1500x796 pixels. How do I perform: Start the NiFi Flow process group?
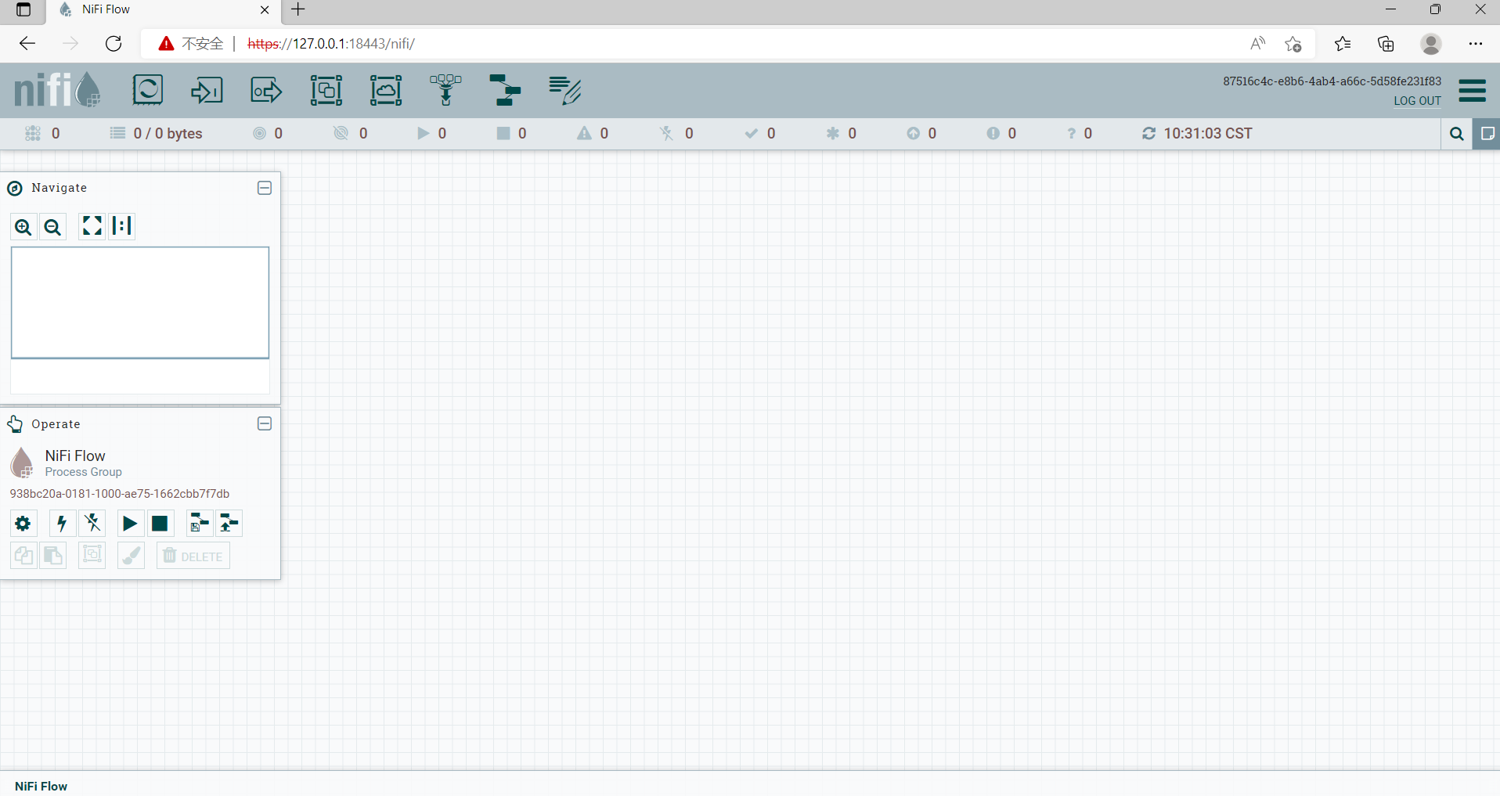tap(130, 524)
